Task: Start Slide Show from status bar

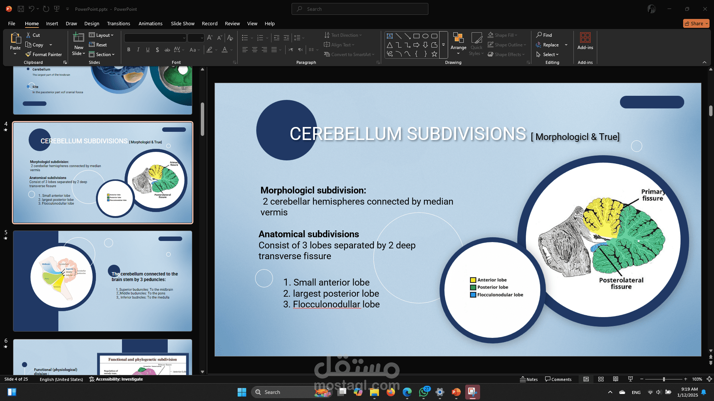Action: tap(630, 379)
